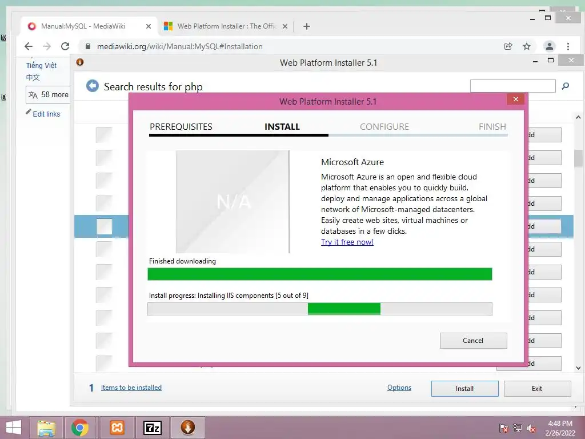Click the Try it free now! link
This screenshot has height=439, width=585.
[347, 242]
